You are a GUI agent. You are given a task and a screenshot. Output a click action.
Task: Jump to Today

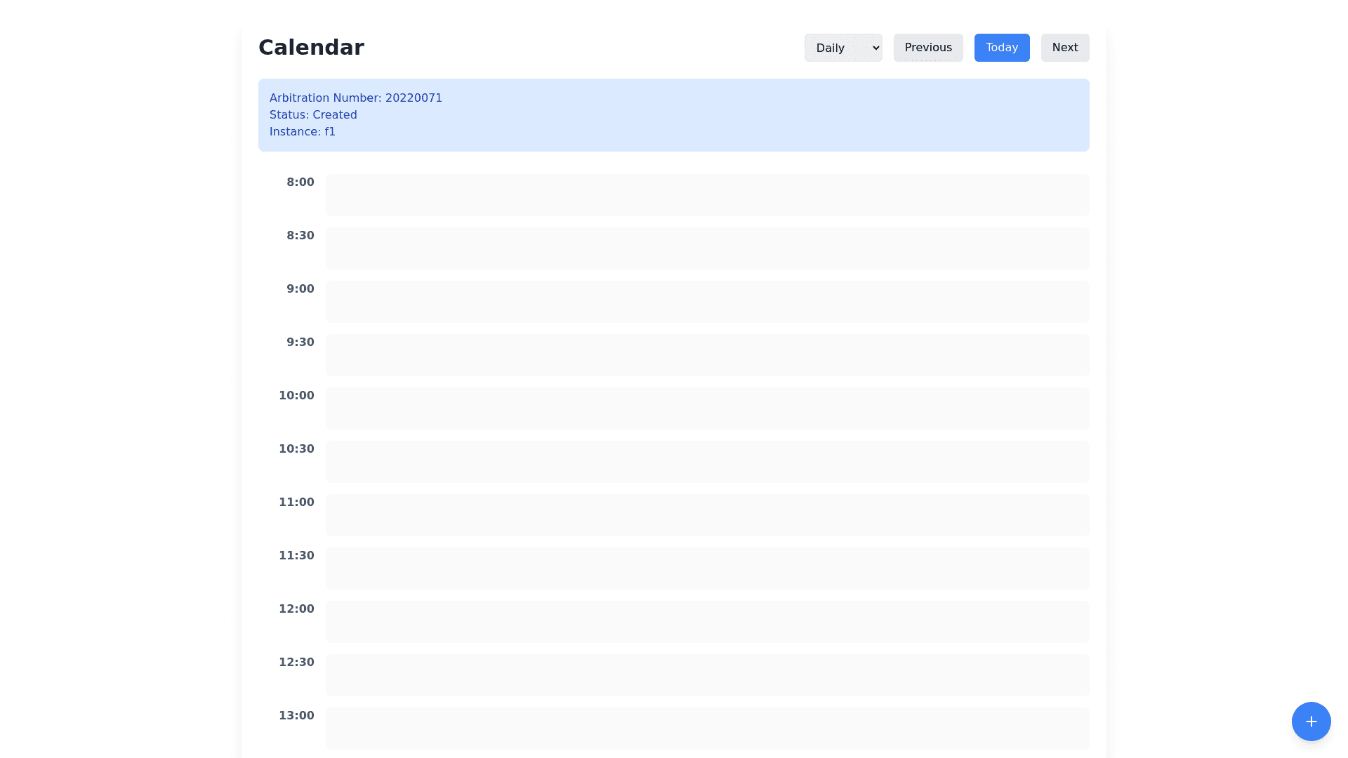point(1001,48)
